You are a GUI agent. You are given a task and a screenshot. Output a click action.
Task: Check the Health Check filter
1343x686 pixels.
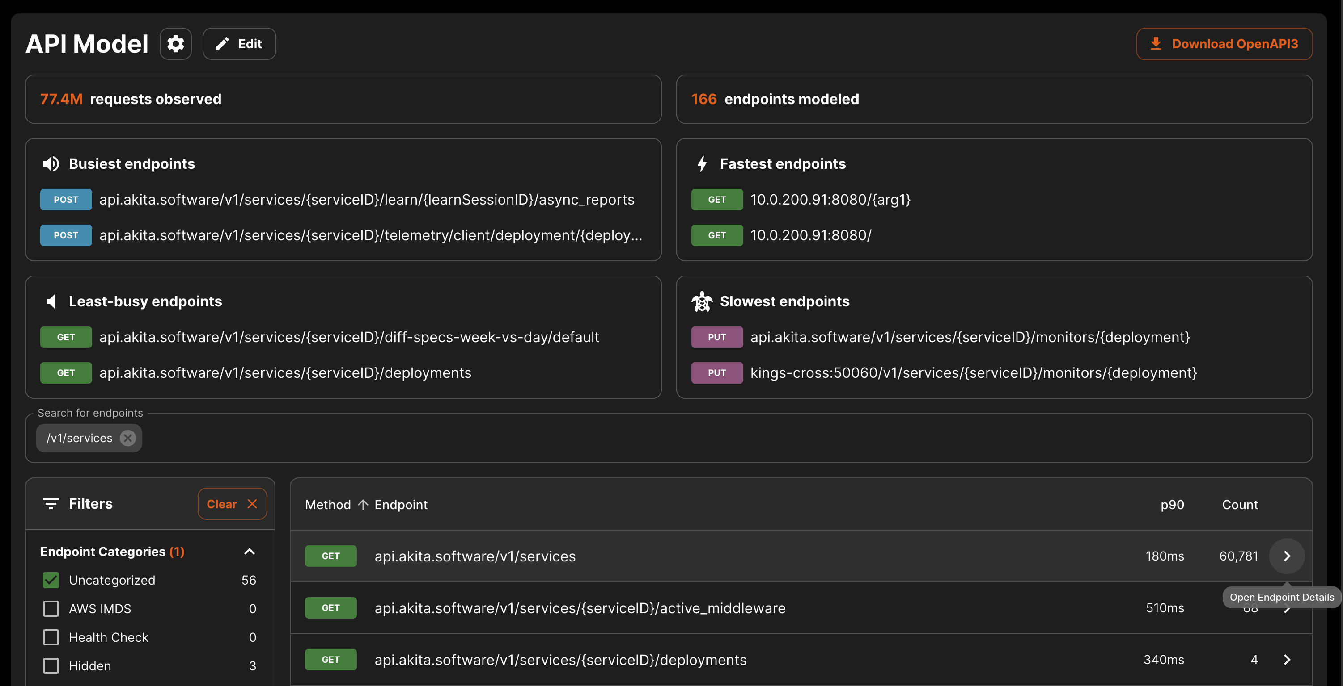point(51,638)
